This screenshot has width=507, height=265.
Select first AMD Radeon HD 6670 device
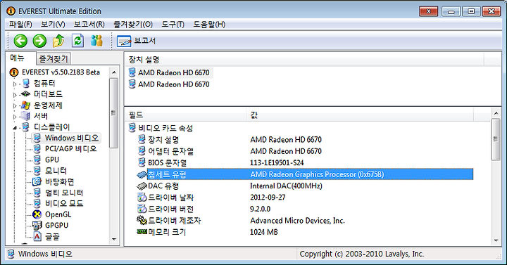(174, 72)
